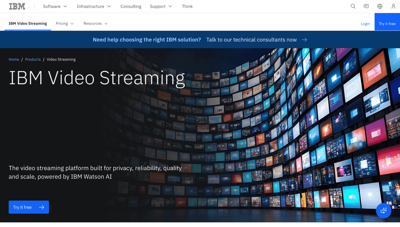Click the Video Streaming breadcrumb text

61,59
